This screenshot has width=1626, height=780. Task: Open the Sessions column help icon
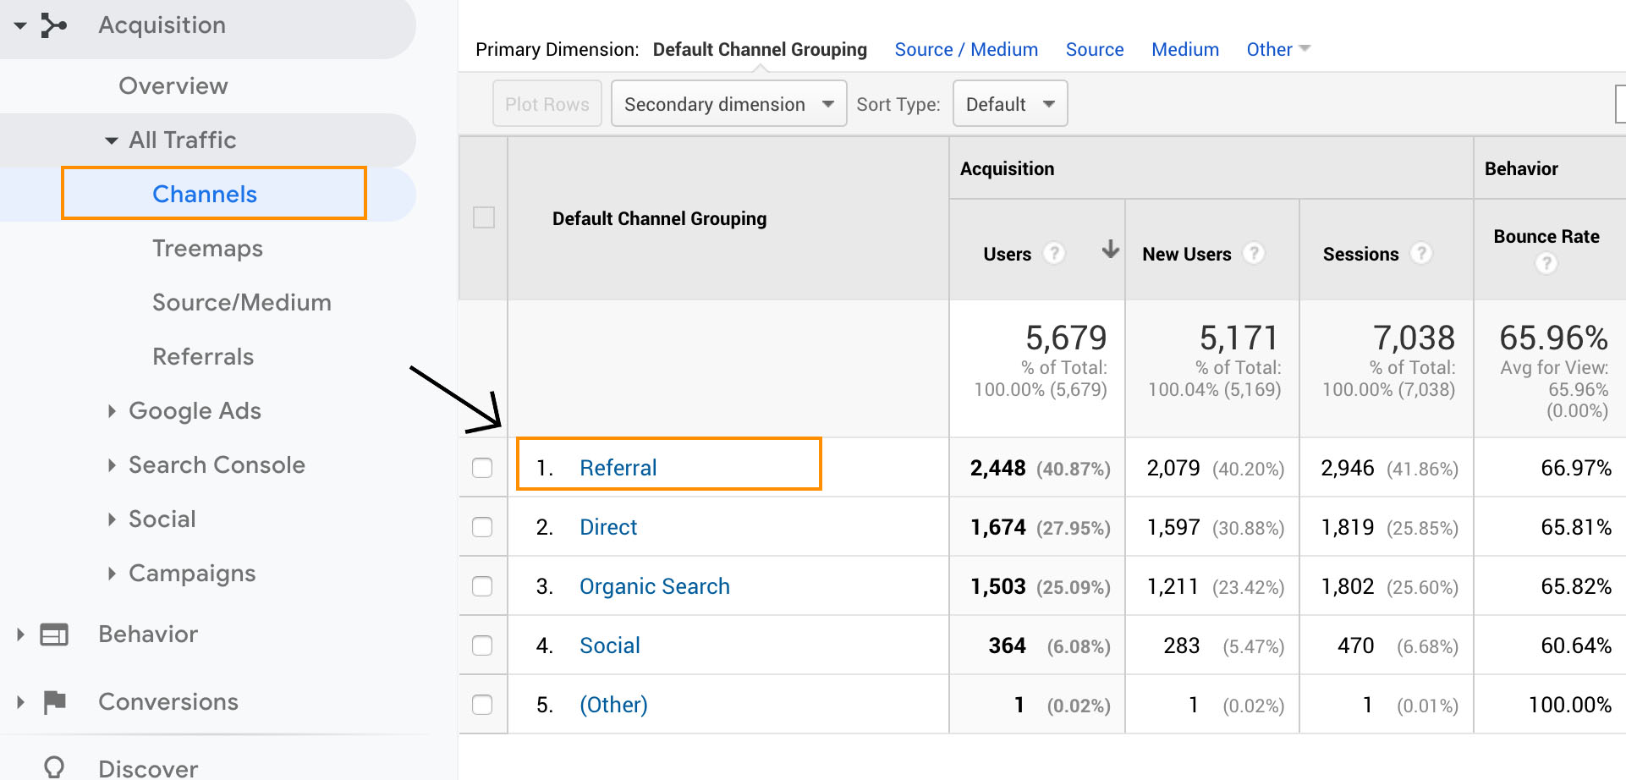1421,253
